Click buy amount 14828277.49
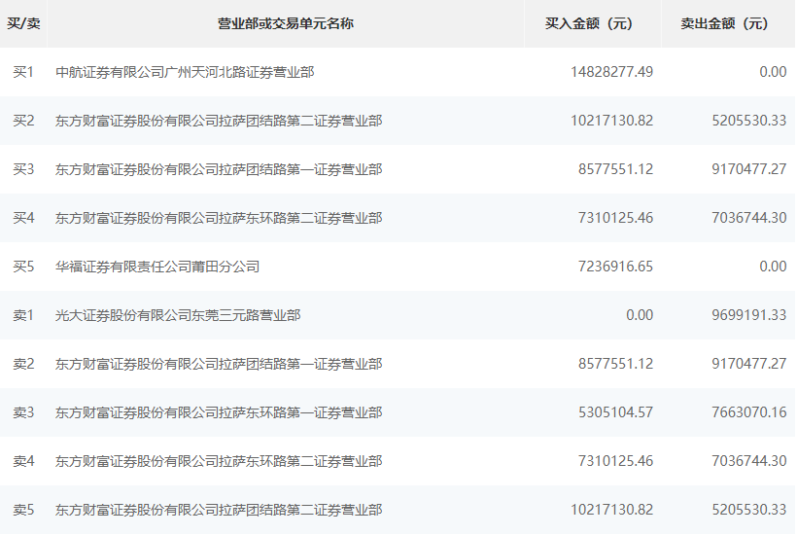The height and width of the screenshot is (535, 797). tap(611, 72)
